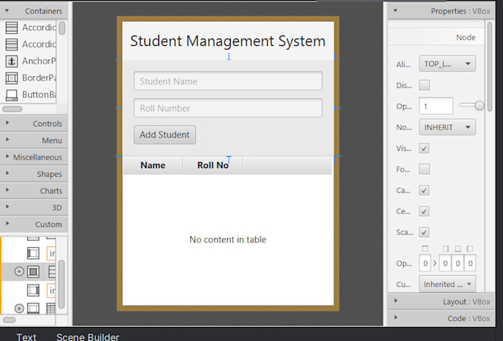This screenshot has width=503, height=341.
Task: Click the Roll Number text field
Action: (228, 108)
